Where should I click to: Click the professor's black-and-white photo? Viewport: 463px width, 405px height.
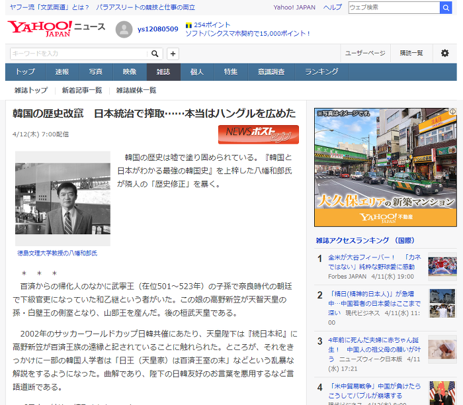pos(63,199)
